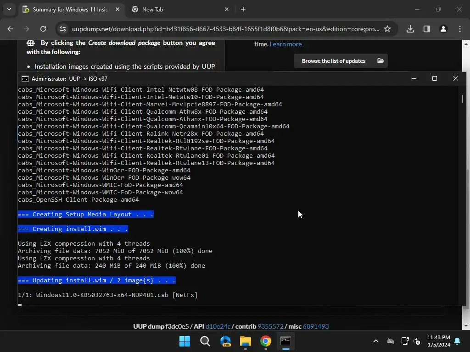Click the Ralink-Netr28x package line
The width and height of the screenshot is (470, 352).
(141, 133)
